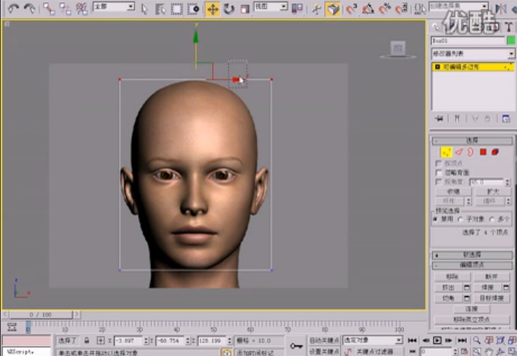517x356 pixels.
Task: Open the 全部 selection filter dropdown
Action: (x=113, y=7)
